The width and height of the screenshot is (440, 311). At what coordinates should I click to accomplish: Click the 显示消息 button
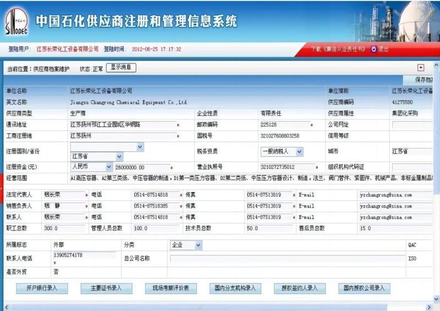click(121, 67)
